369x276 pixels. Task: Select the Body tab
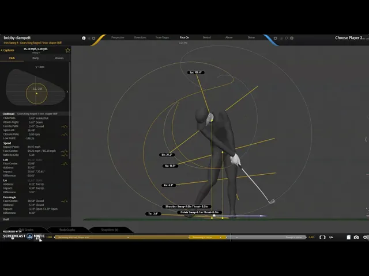(36, 58)
